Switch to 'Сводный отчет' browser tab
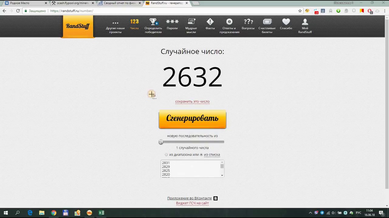Viewport: 389px width, 218px height. pos(119,3)
